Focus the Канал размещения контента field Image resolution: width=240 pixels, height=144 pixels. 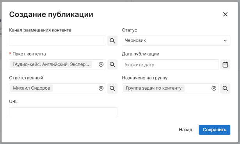click(x=57, y=41)
